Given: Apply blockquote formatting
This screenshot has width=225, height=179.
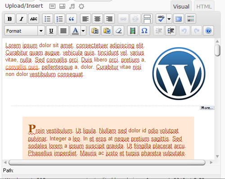Looking at the screenshot, I should point(72,19).
